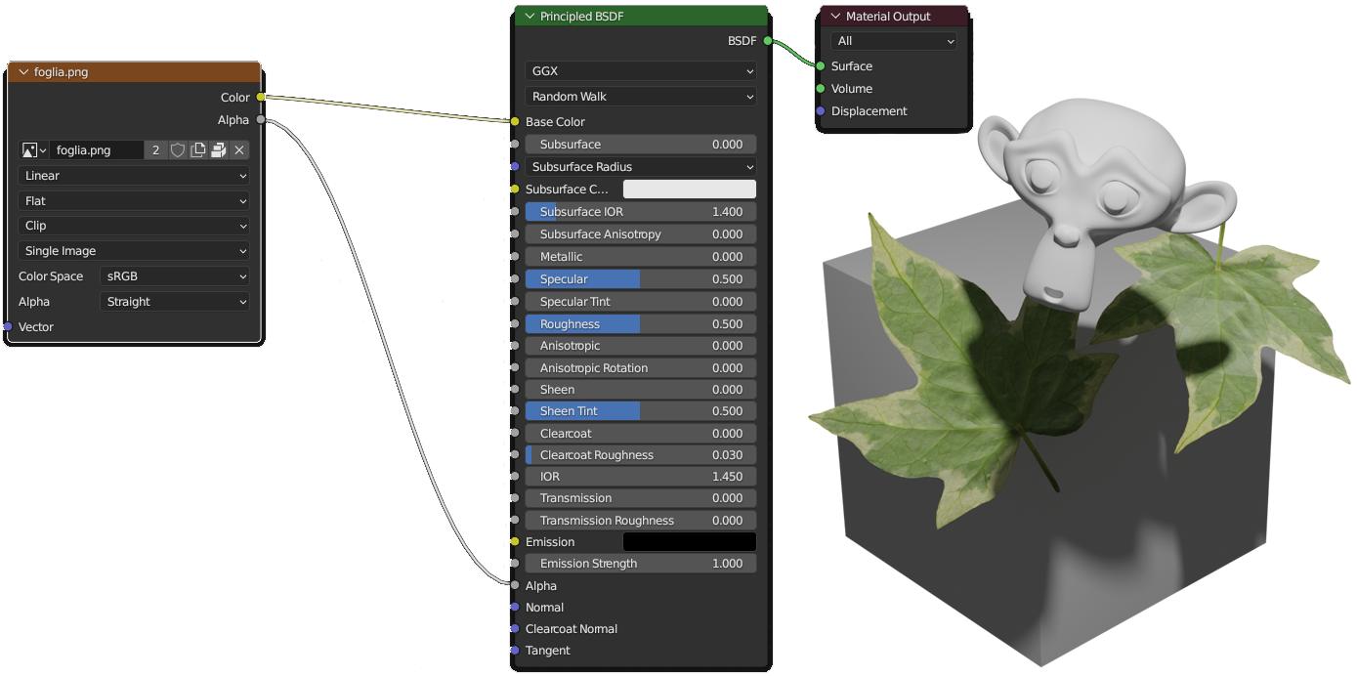Collapse the foglia.png node

pyautogui.click(x=24, y=72)
